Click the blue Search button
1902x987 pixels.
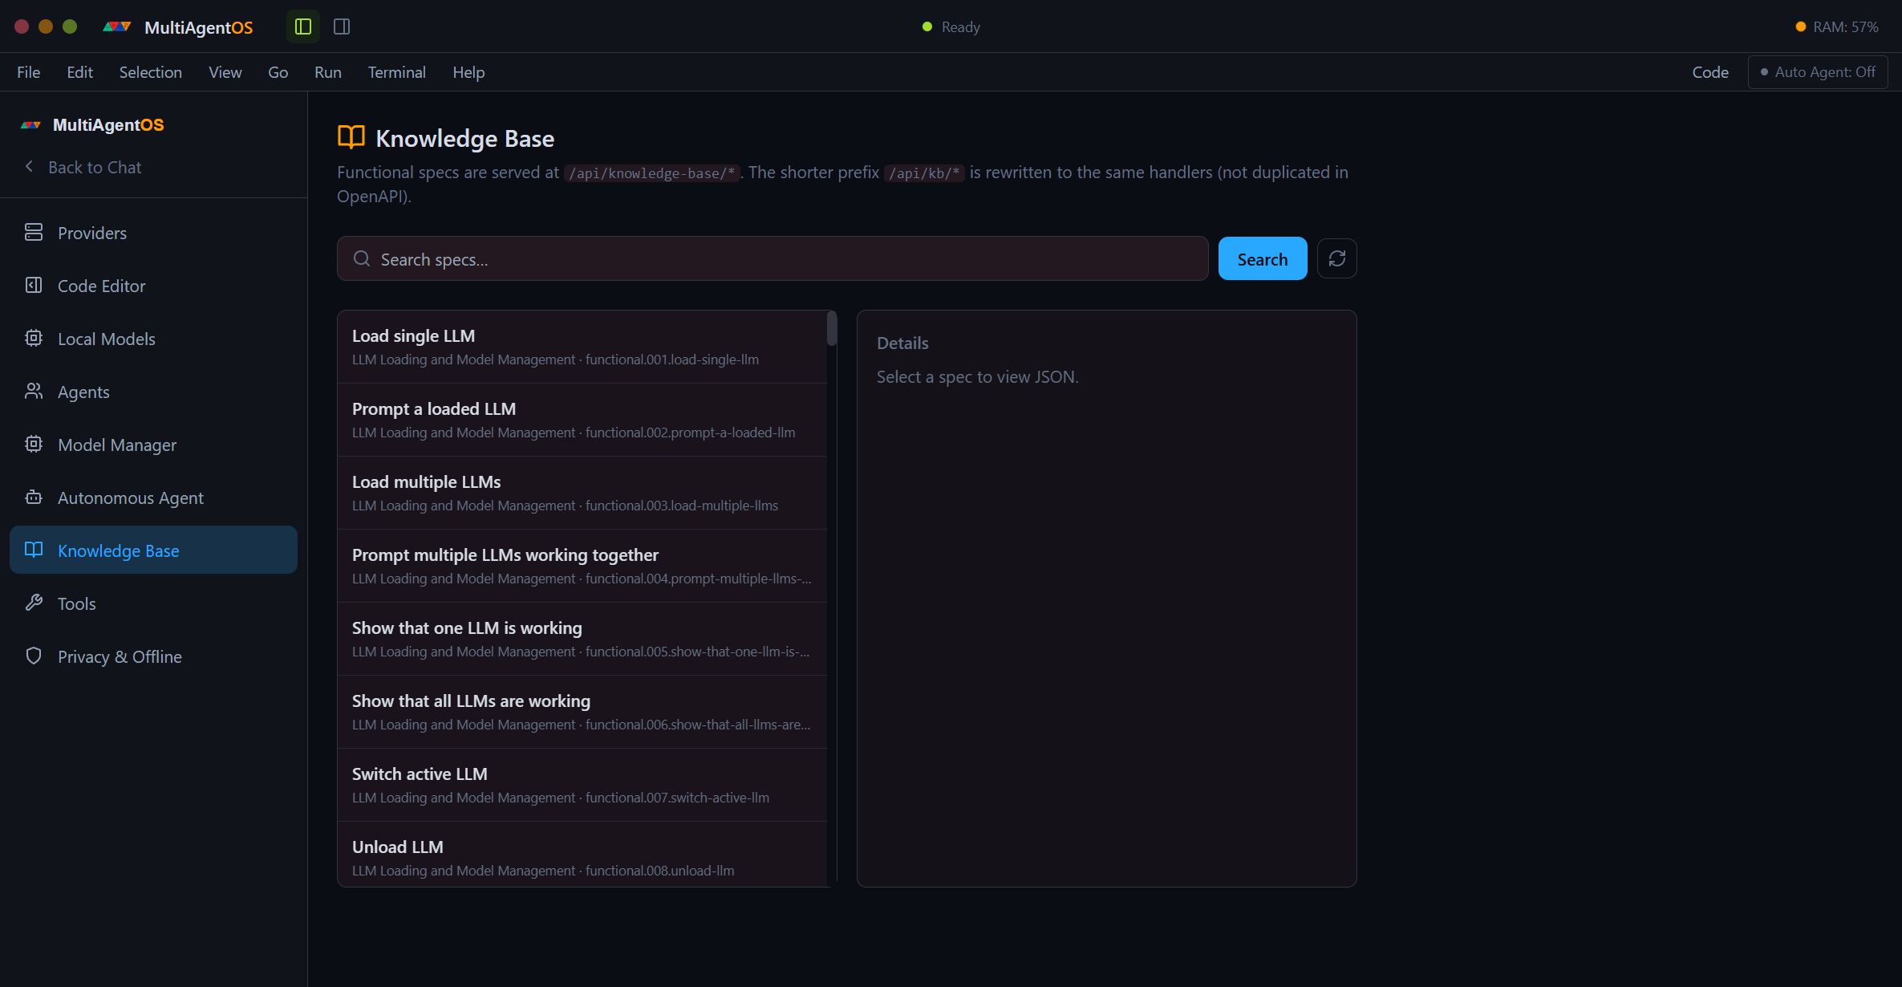(x=1263, y=258)
